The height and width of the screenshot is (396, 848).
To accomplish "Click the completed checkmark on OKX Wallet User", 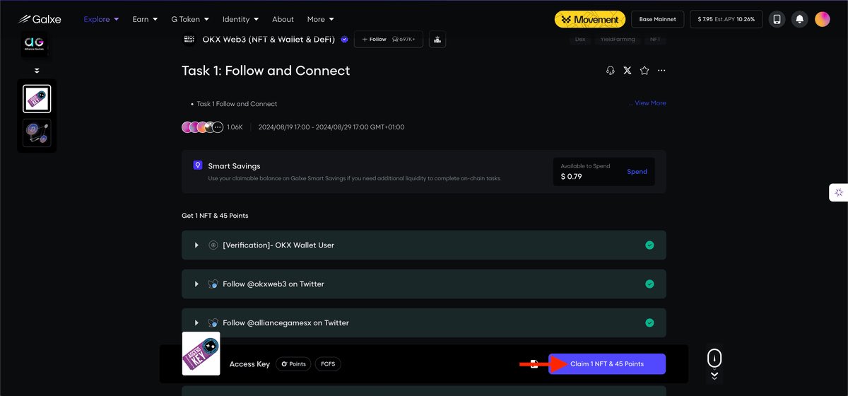I will point(649,245).
